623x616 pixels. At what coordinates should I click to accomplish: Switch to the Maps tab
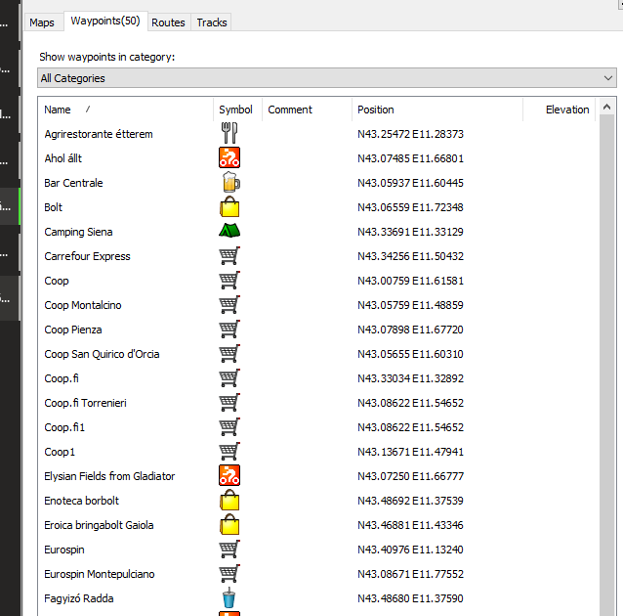[x=42, y=22]
